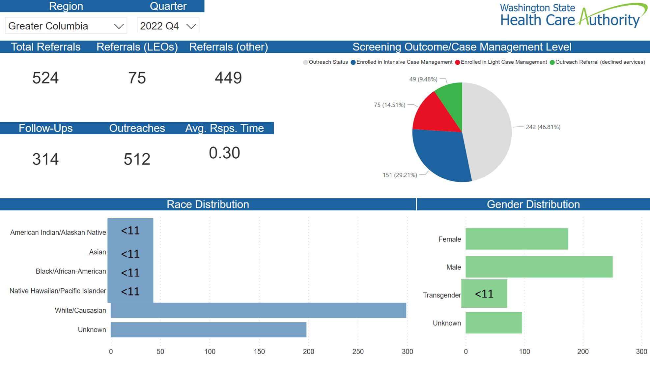650x371 pixels.
Task: Click the Unknown bar in Gender Distribution
Action: click(494, 323)
